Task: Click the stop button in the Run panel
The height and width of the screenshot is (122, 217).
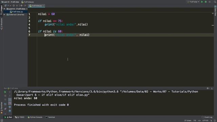Action: 5,96
